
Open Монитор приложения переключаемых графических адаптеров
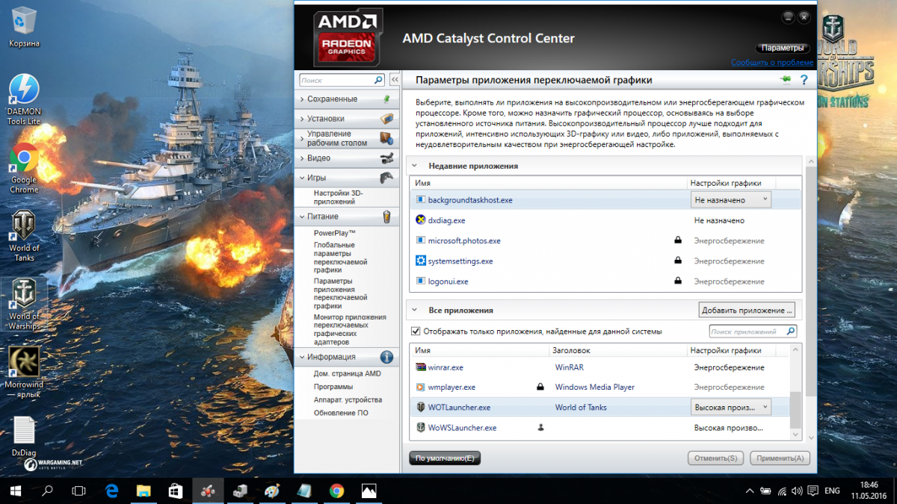pyautogui.click(x=350, y=329)
